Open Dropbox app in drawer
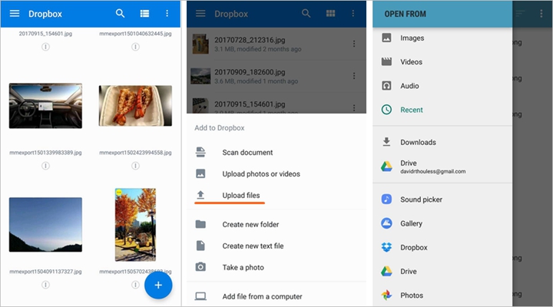 [442, 247]
